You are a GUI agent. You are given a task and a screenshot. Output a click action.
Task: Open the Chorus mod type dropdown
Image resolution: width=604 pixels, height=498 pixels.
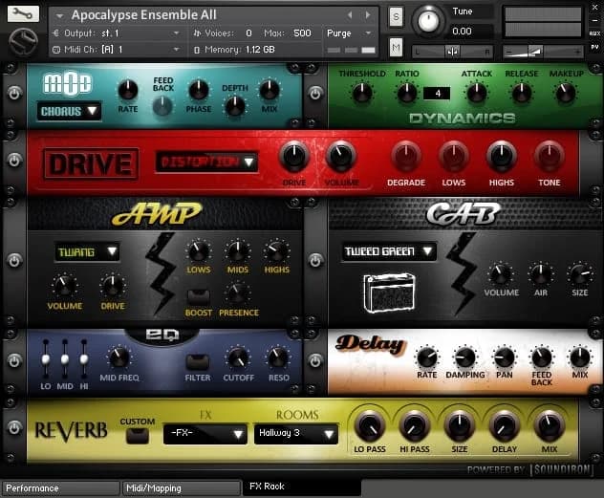(70, 111)
